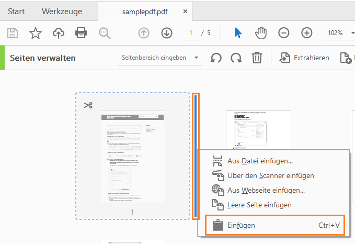
Task: Open the Seitenbereich eingeben dropdown
Action: [x=160, y=58]
